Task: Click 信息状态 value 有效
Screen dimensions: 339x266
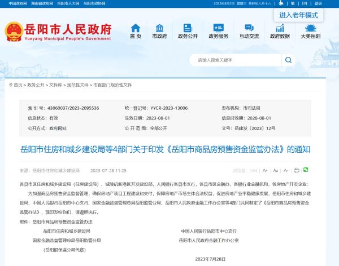Action: 54,118
